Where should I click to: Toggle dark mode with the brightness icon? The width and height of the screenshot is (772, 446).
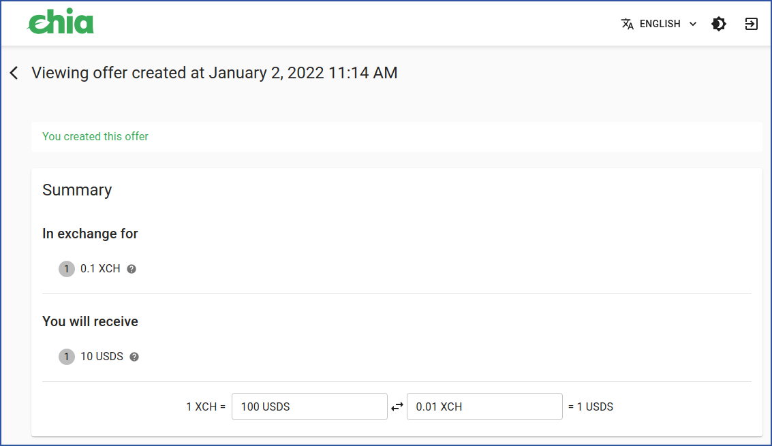point(719,24)
